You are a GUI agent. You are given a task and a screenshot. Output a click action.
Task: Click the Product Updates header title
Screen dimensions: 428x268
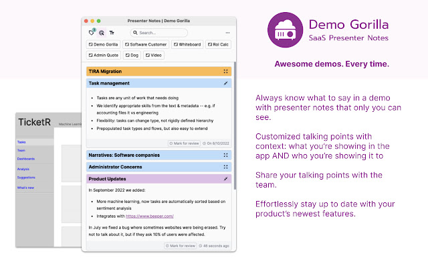tap(107, 179)
